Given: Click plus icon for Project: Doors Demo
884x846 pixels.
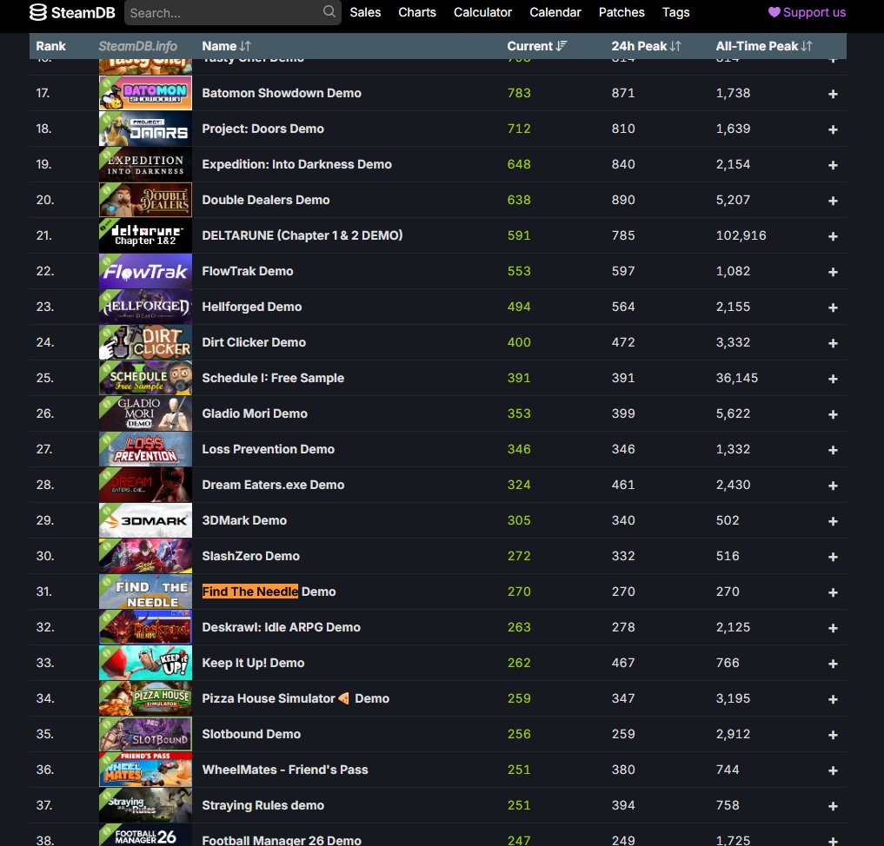Looking at the screenshot, I should click(x=833, y=129).
